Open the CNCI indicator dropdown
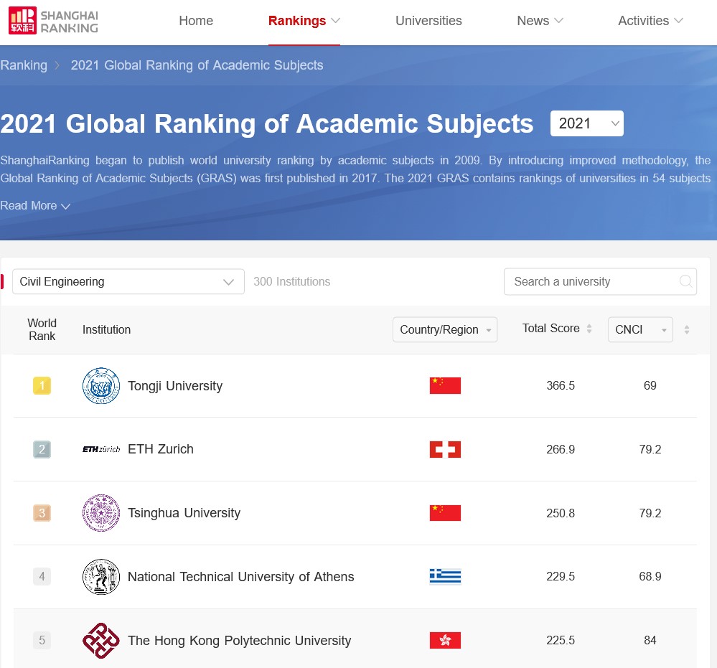717x668 pixels. [640, 329]
